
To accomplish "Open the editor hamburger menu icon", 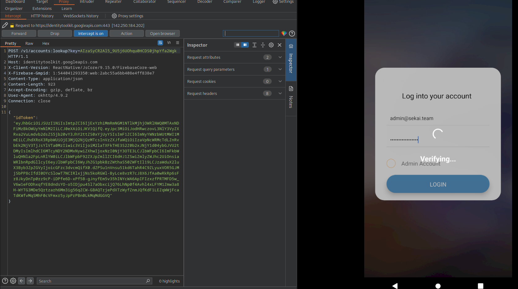I will [178, 43].
